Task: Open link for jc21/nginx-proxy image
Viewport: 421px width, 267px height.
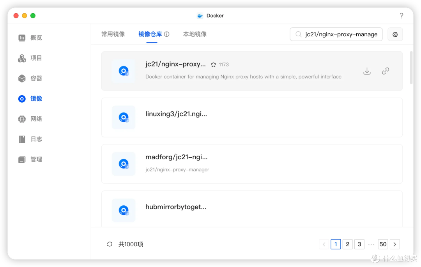Action: pyautogui.click(x=385, y=71)
